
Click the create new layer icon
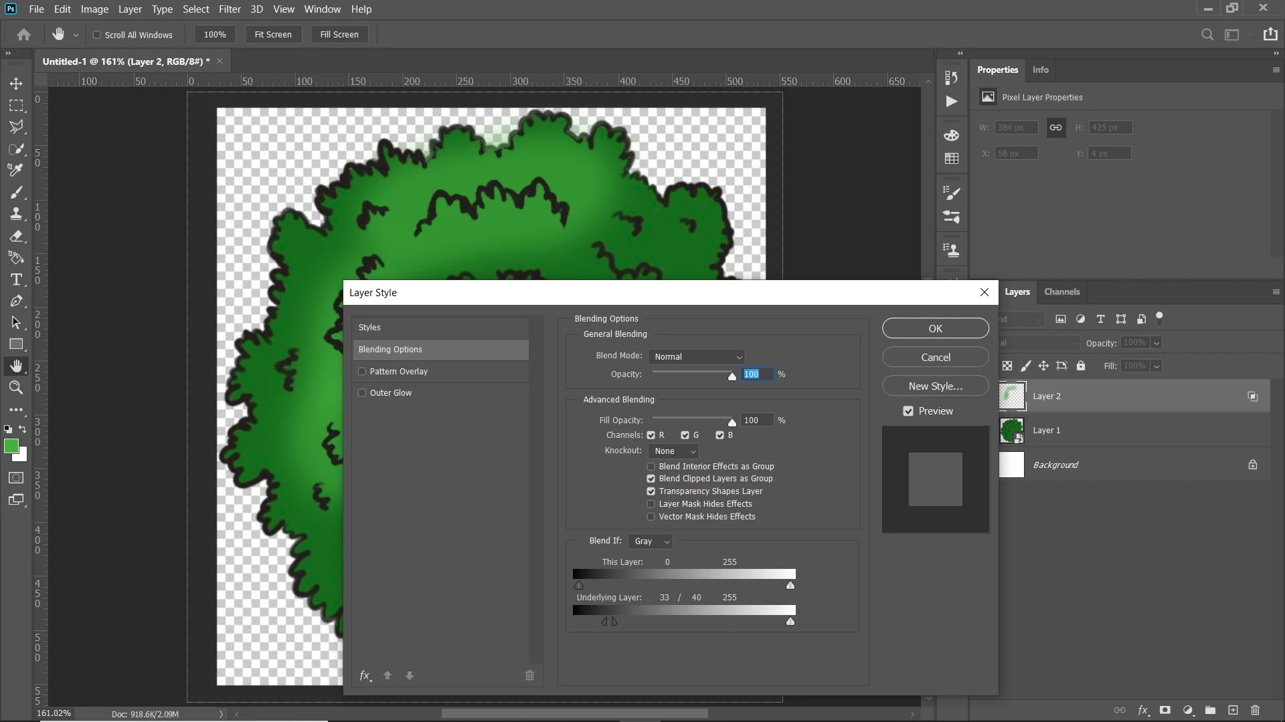(x=1233, y=710)
